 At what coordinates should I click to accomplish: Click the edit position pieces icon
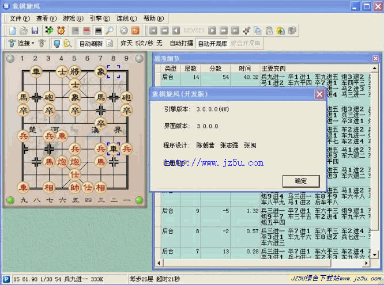(246, 31)
